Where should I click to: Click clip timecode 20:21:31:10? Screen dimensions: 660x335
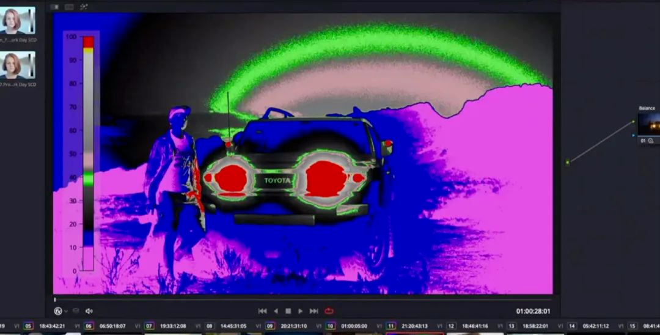pos(294,326)
